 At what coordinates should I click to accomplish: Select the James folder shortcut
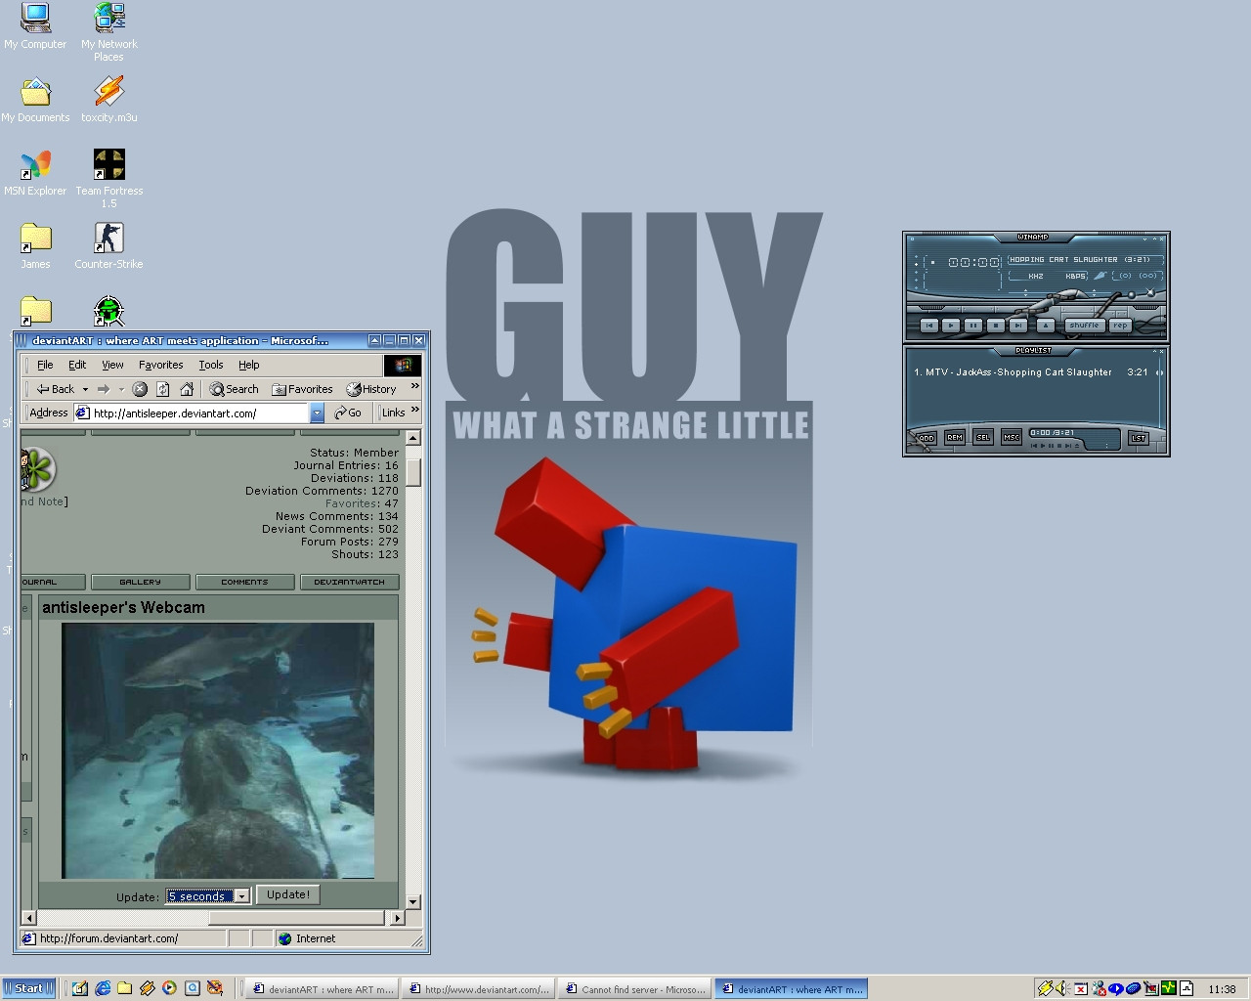click(x=35, y=246)
